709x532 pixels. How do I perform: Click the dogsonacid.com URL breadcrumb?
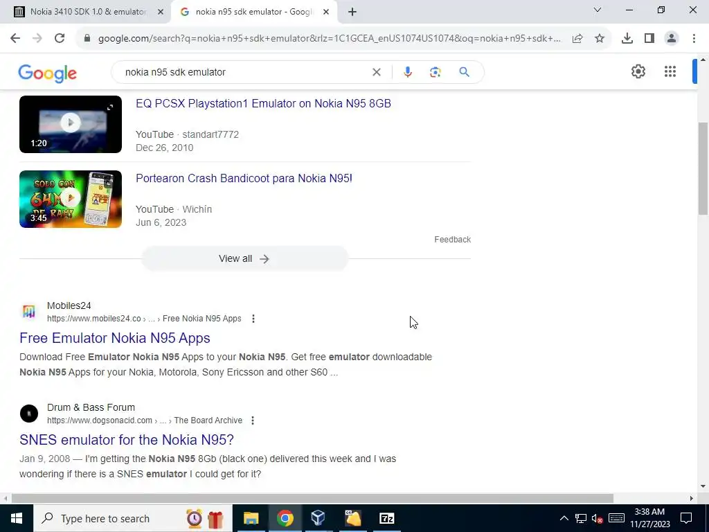click(145, 420)
